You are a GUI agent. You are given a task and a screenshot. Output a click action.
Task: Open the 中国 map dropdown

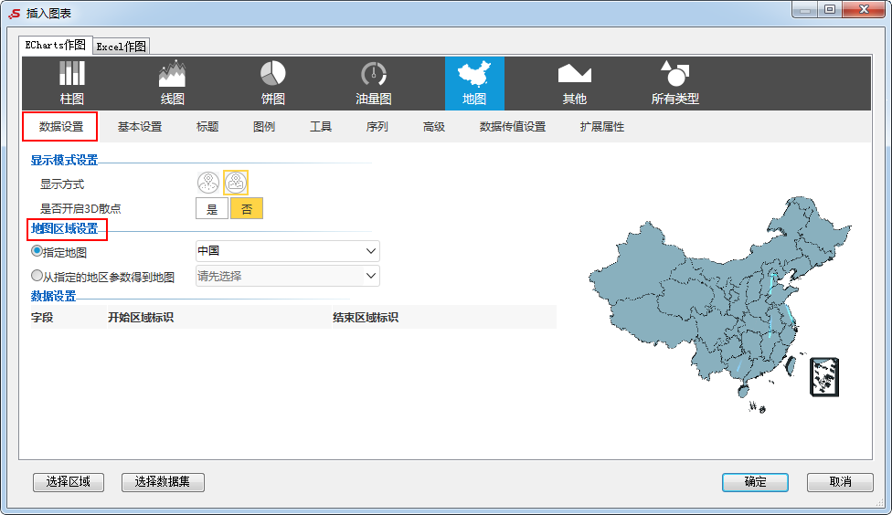(x=287, y=251)
